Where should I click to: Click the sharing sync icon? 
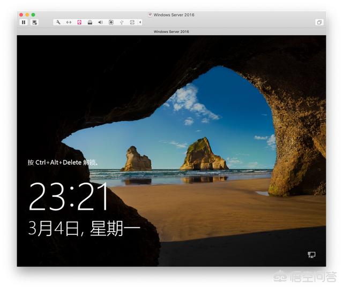pyautogui.click(x=132, y=22)
